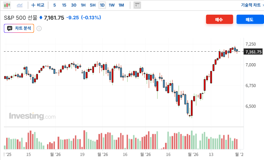
Task: Switch to the area chart icon
Action: coord(20,5)
